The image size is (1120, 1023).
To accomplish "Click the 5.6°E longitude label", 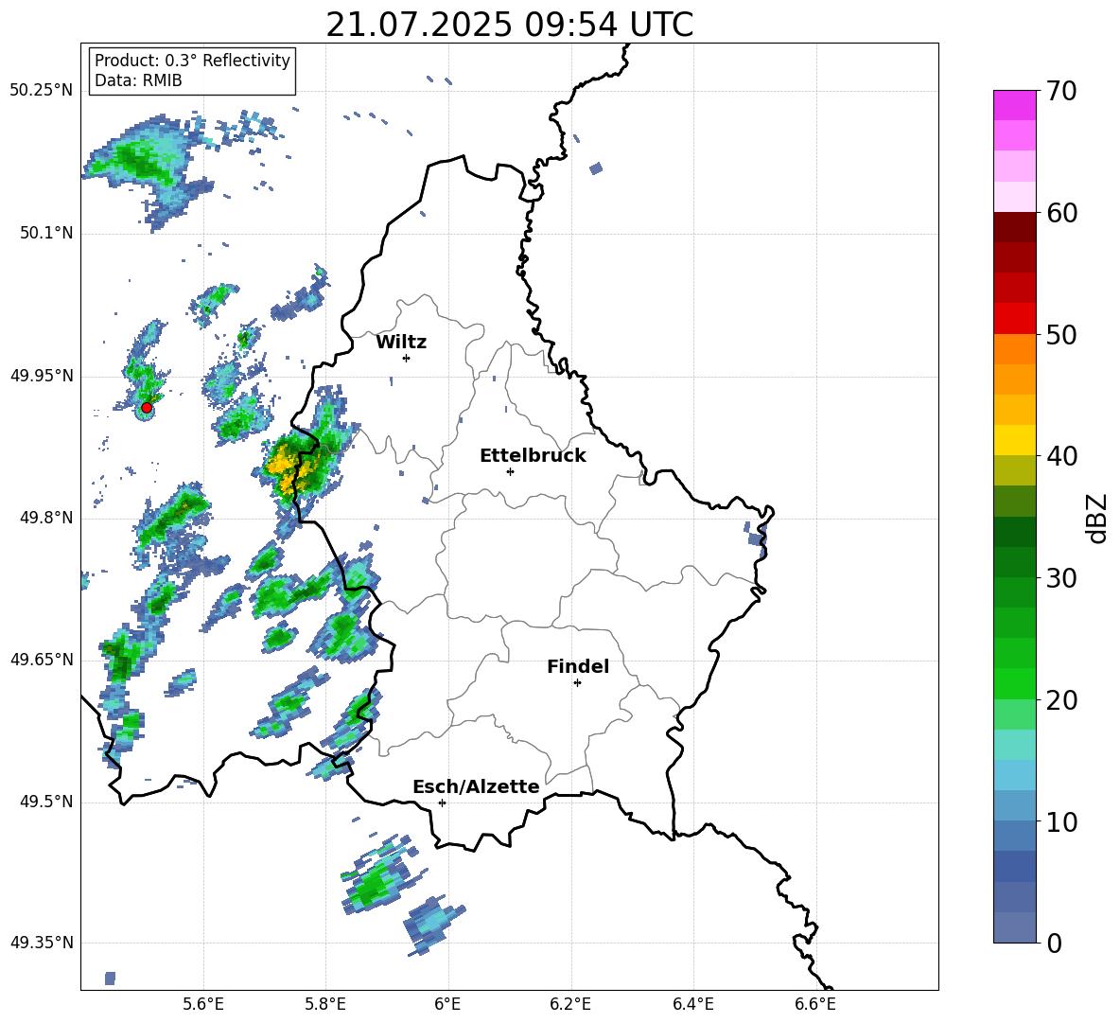I will coord(203,1005).
